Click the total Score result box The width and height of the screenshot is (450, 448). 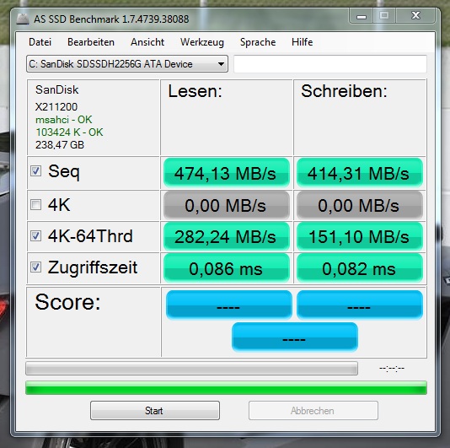click(294, 337)
